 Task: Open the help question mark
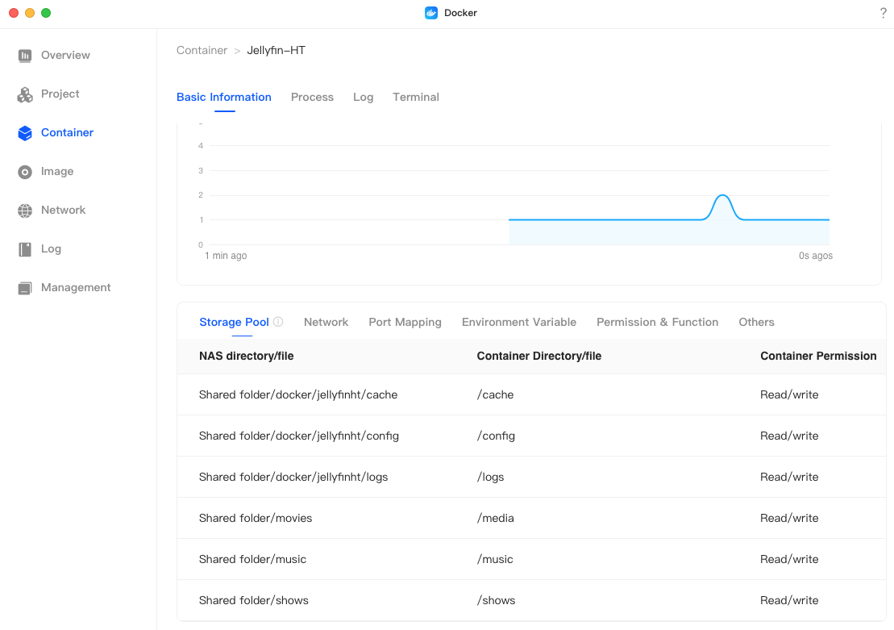pyautogui.click(x=883, y=13)
